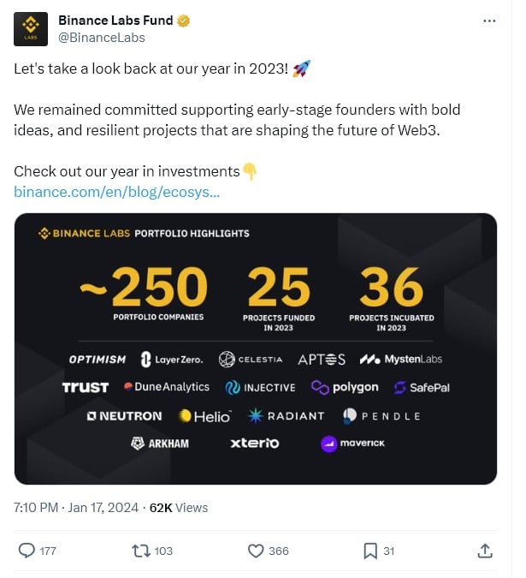Image resolution: width=526 pixels, height=578 pixels.
Task: Click the 62K Views count
Action: pyautogui.click(x=179, y=508)
